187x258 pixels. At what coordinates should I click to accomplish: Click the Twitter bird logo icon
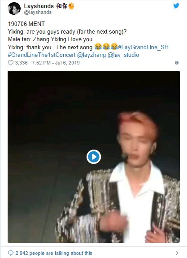176,6
